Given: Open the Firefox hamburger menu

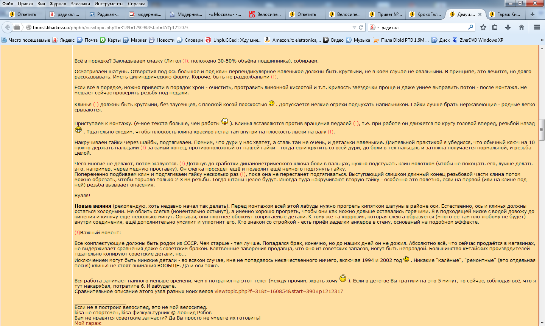Looking at the screenshot, I should pyautogui.click(x=537, y=27).
